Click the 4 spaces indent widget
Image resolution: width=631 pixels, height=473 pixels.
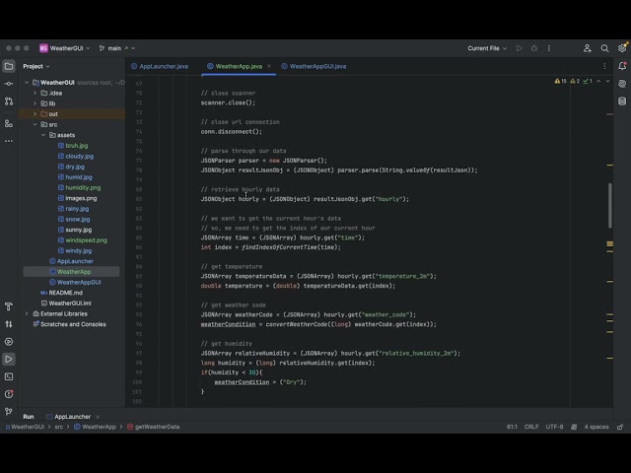596,427
